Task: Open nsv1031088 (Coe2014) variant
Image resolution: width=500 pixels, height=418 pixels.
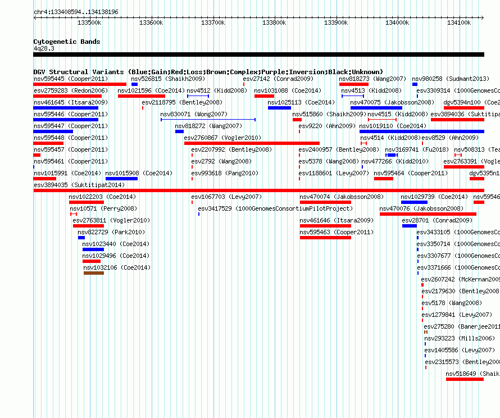Action: click(264, 96)
